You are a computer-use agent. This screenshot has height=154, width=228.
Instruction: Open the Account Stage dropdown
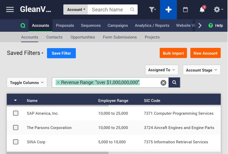point(202,70)
